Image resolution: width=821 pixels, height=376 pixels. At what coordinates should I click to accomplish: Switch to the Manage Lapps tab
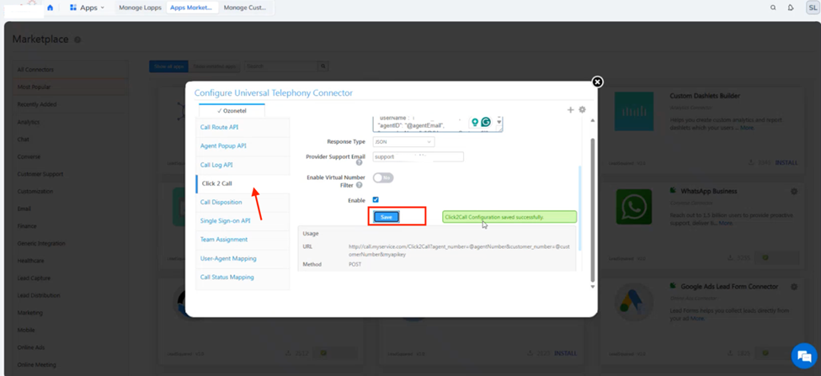[140, 8]
